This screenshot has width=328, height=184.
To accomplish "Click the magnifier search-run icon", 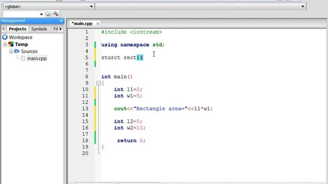I will (48, 14).
